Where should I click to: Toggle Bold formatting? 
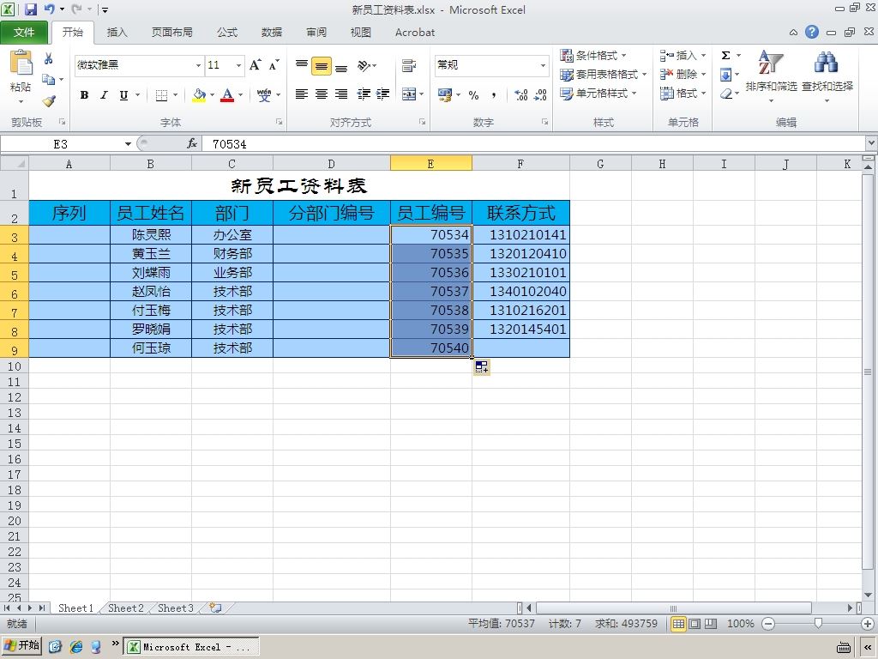tap(85, 94)
